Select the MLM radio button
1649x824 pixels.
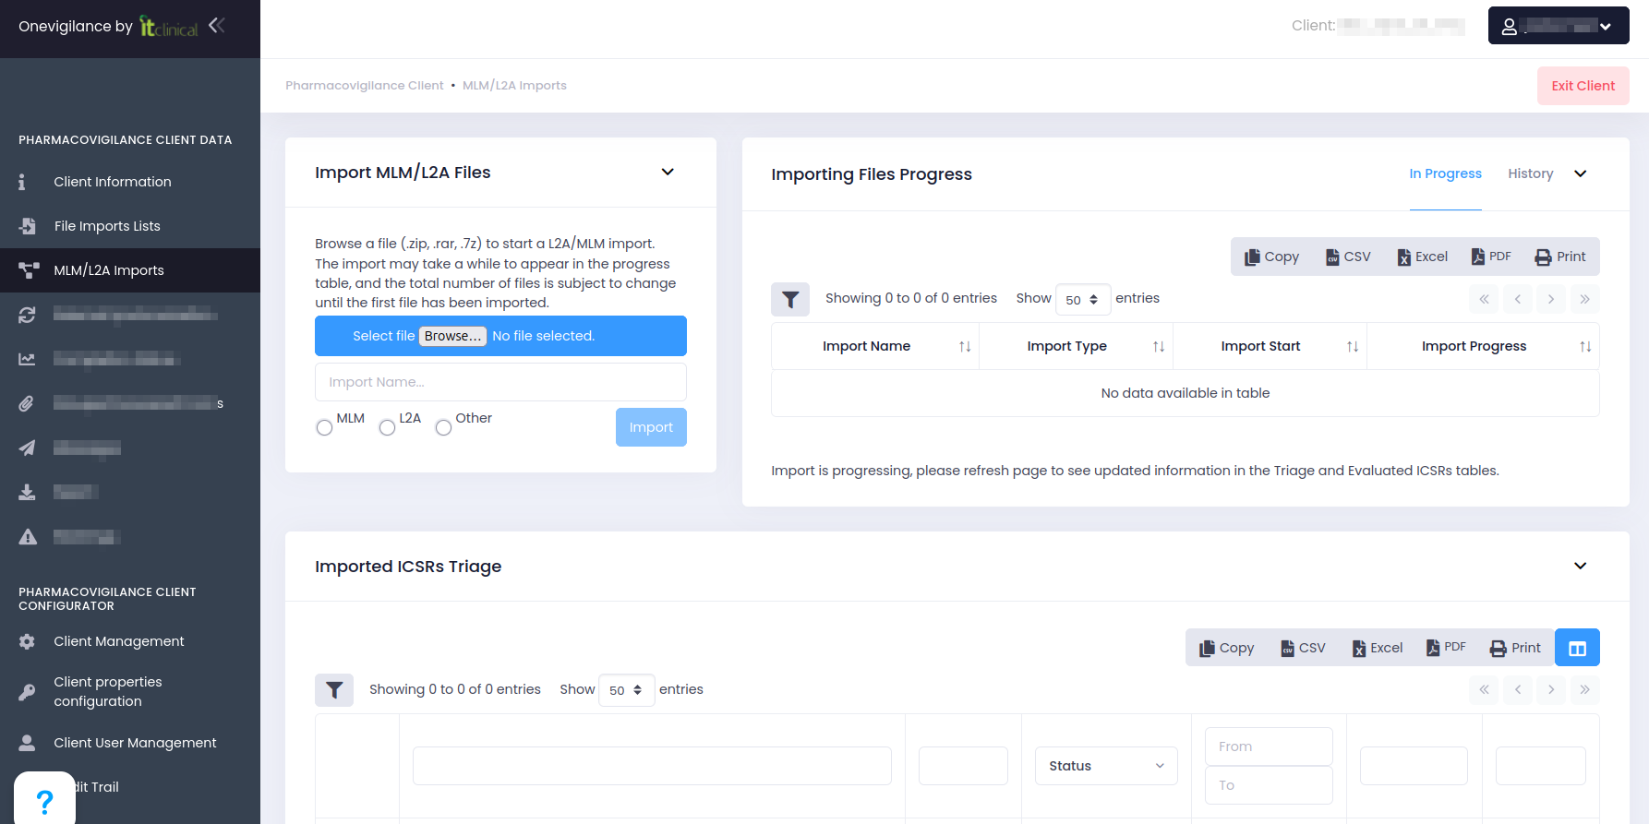[x=324, y=427]
